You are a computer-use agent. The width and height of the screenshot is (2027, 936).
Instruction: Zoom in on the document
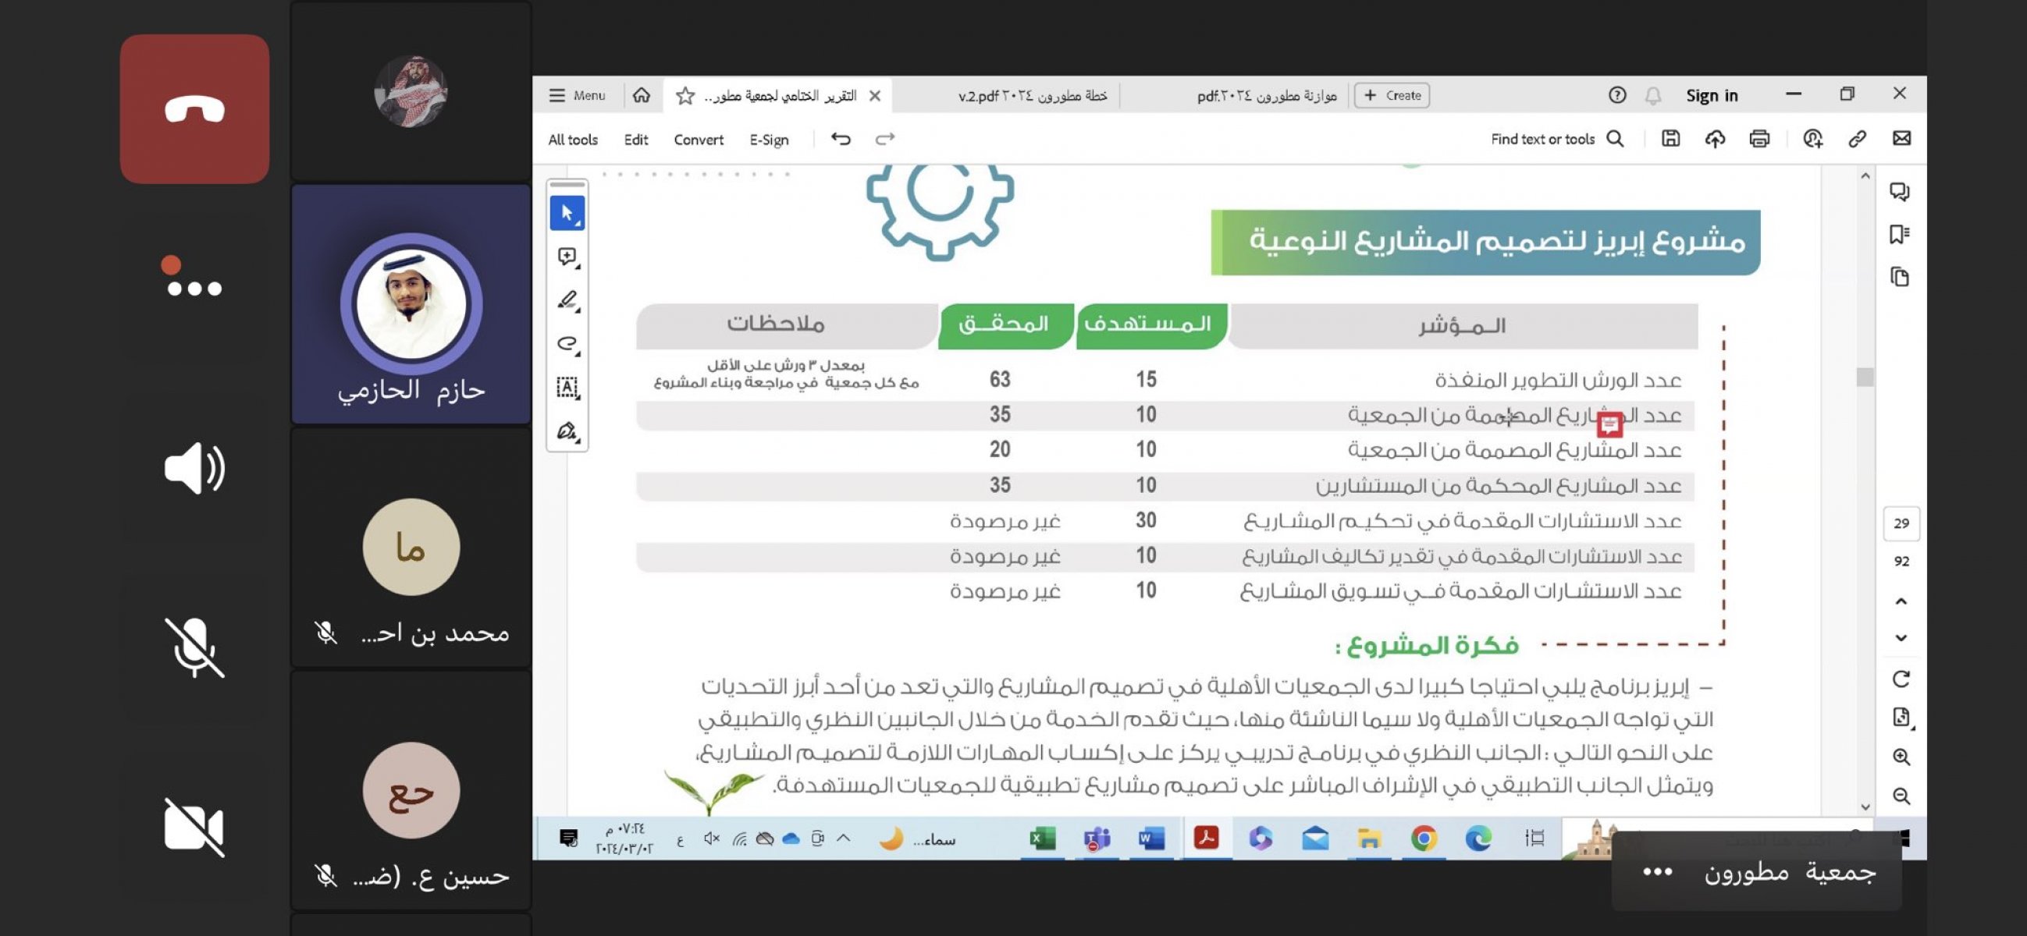(1901, 757)
